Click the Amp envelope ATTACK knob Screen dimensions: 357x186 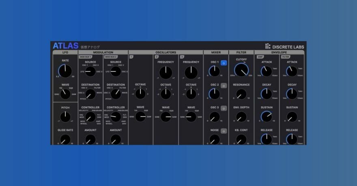[x=267, y=72]
